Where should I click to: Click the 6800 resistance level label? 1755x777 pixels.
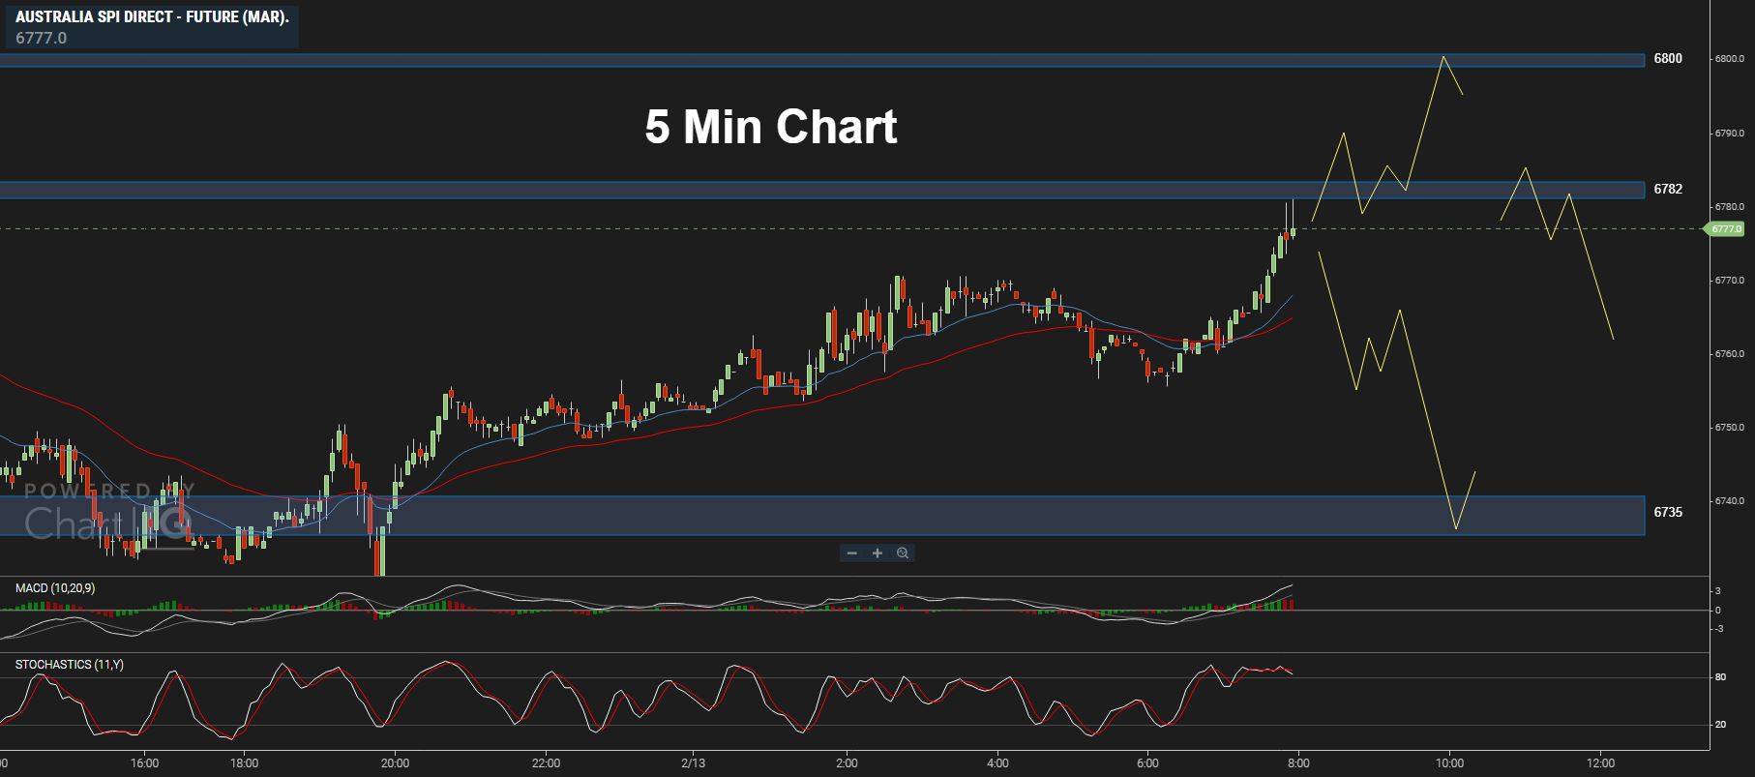click(1668, 59)
